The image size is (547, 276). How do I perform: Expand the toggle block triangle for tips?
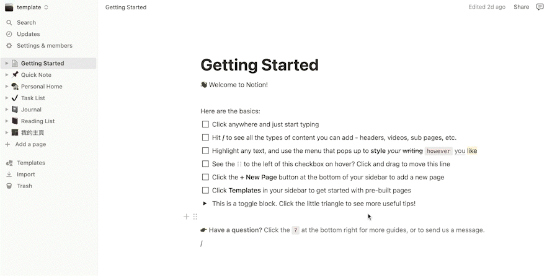tap(205, 203)
